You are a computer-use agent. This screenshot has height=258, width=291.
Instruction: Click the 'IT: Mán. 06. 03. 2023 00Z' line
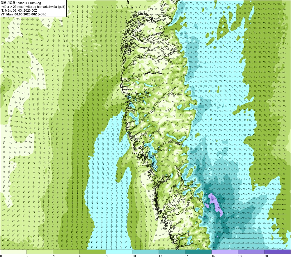click(x=19, y=10)
